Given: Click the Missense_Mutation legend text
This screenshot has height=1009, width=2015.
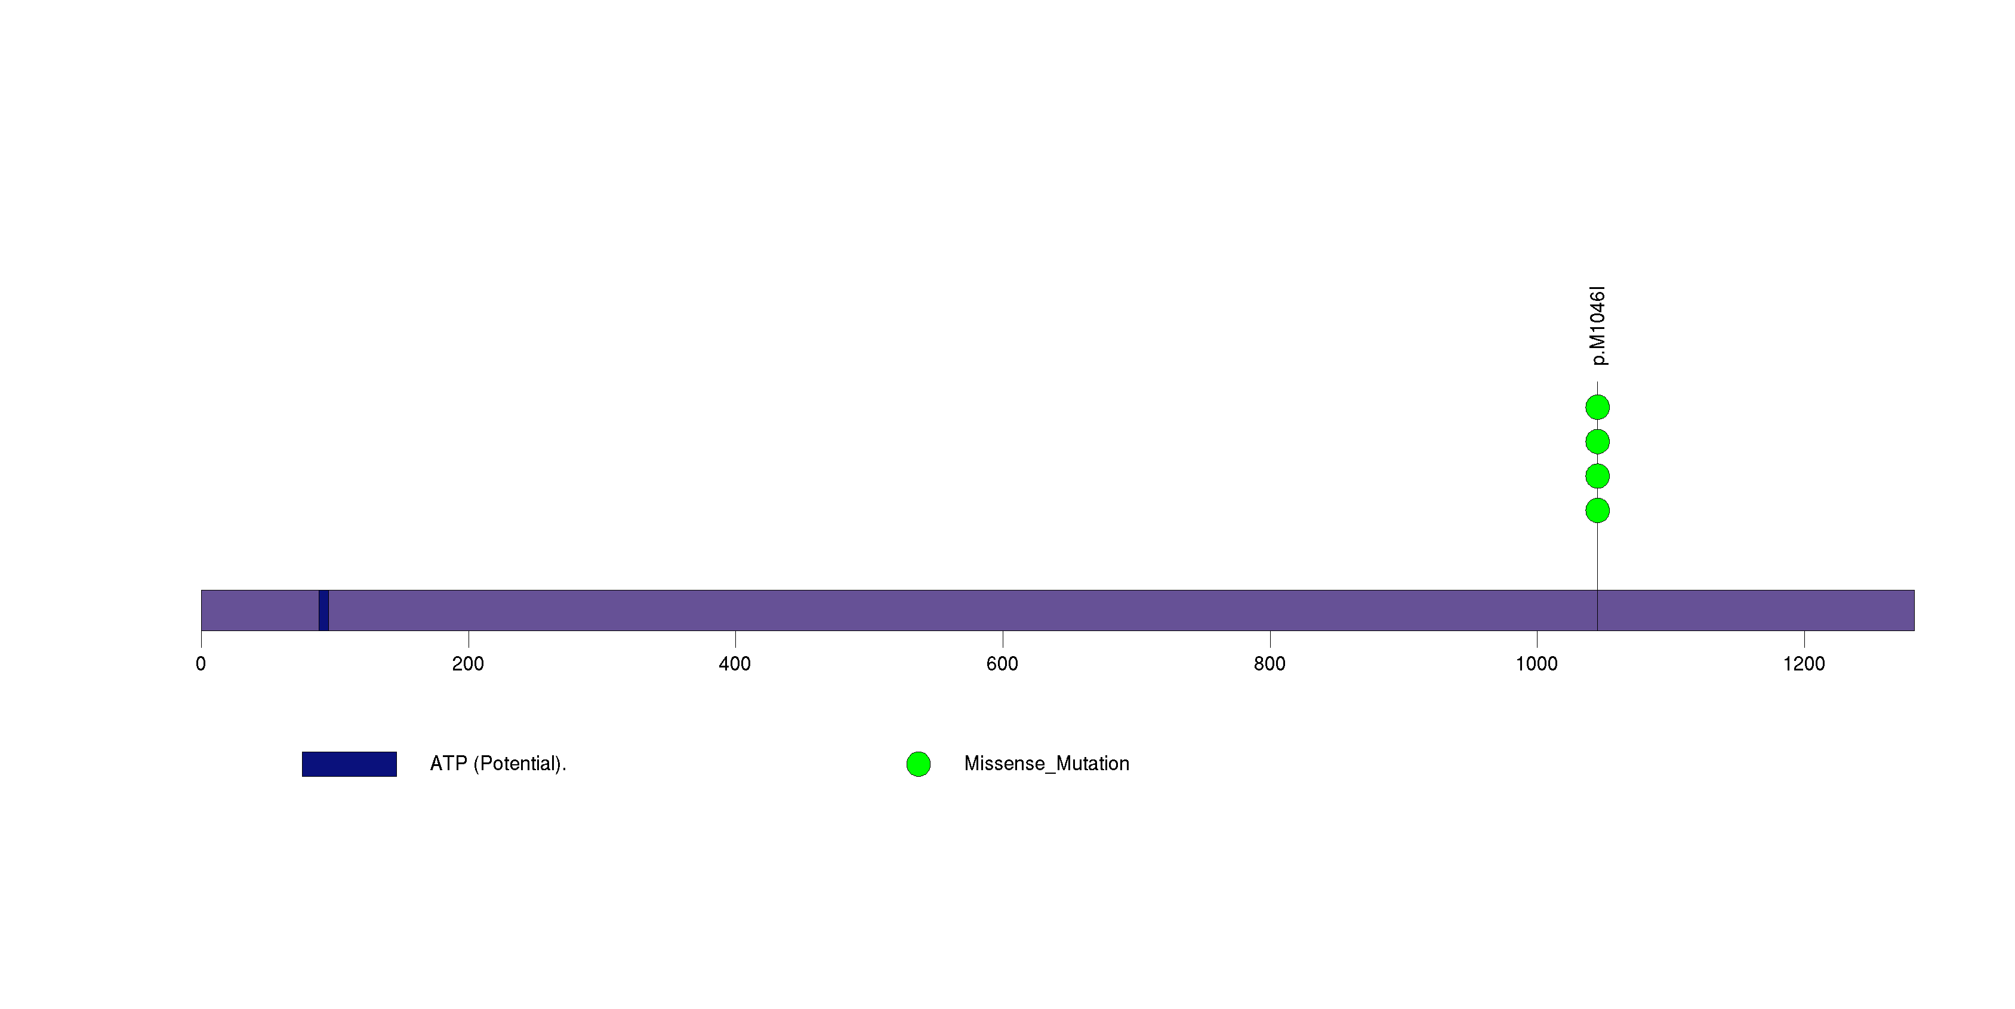Looking at the screenshot, I should click(1046, 764).
